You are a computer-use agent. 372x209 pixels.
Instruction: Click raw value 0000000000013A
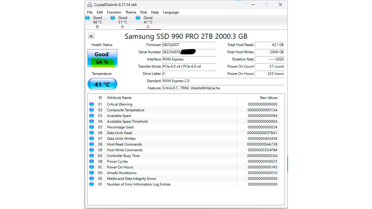click(x=262, y=110)
